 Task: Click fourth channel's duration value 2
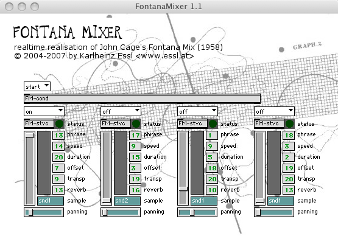tap(289, 157)
